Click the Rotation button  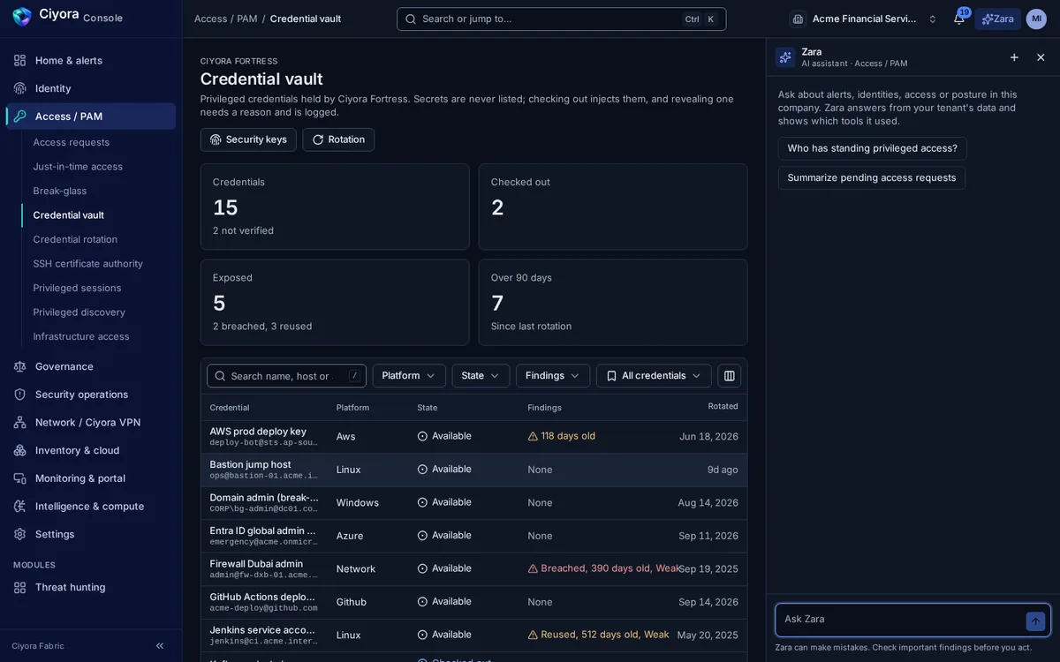tap(338, 139)
